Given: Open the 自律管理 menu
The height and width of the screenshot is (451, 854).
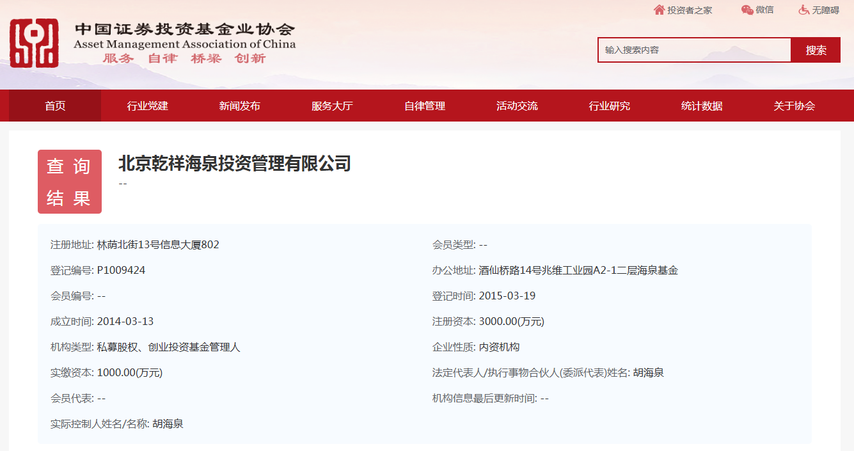Looking at the screenshot, I should coord(424,106).
